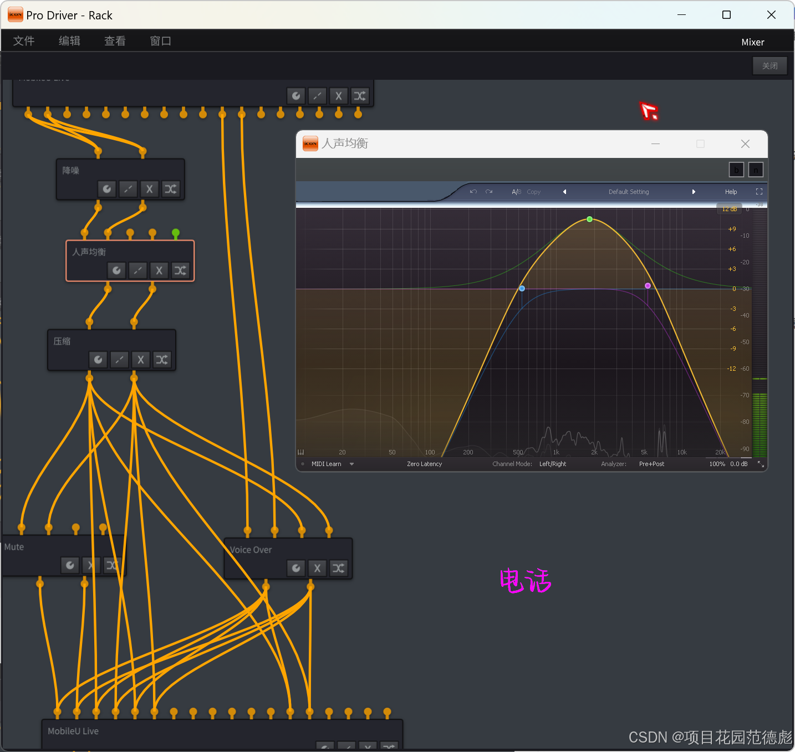Undo last change in the EQ plugin
The height and width of the screenshot is (752, 795).
tap(473, 192)
